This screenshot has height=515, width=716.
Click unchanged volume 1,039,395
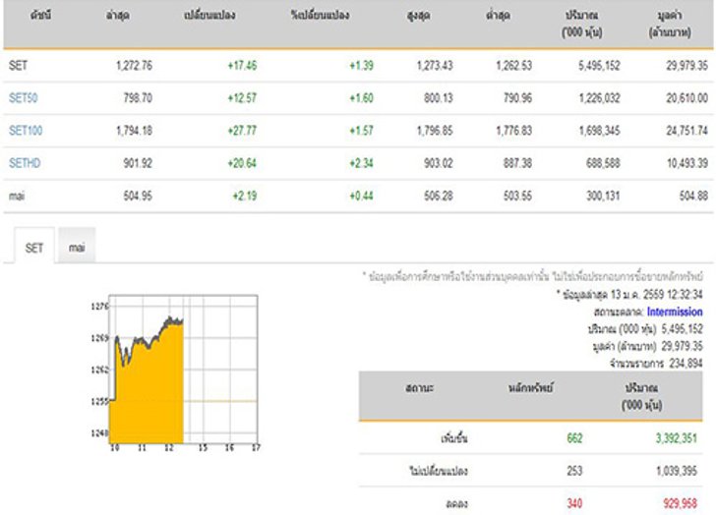[677, 471]
